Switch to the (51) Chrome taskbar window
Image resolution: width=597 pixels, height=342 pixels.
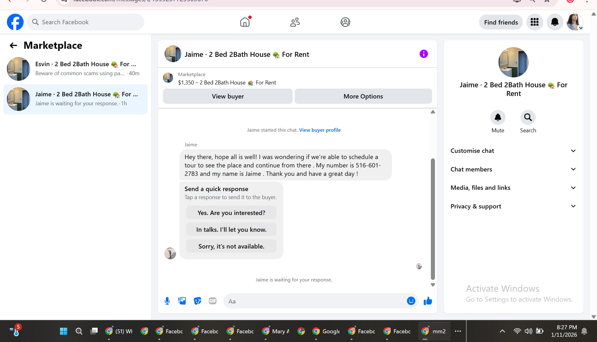[119, 331]
